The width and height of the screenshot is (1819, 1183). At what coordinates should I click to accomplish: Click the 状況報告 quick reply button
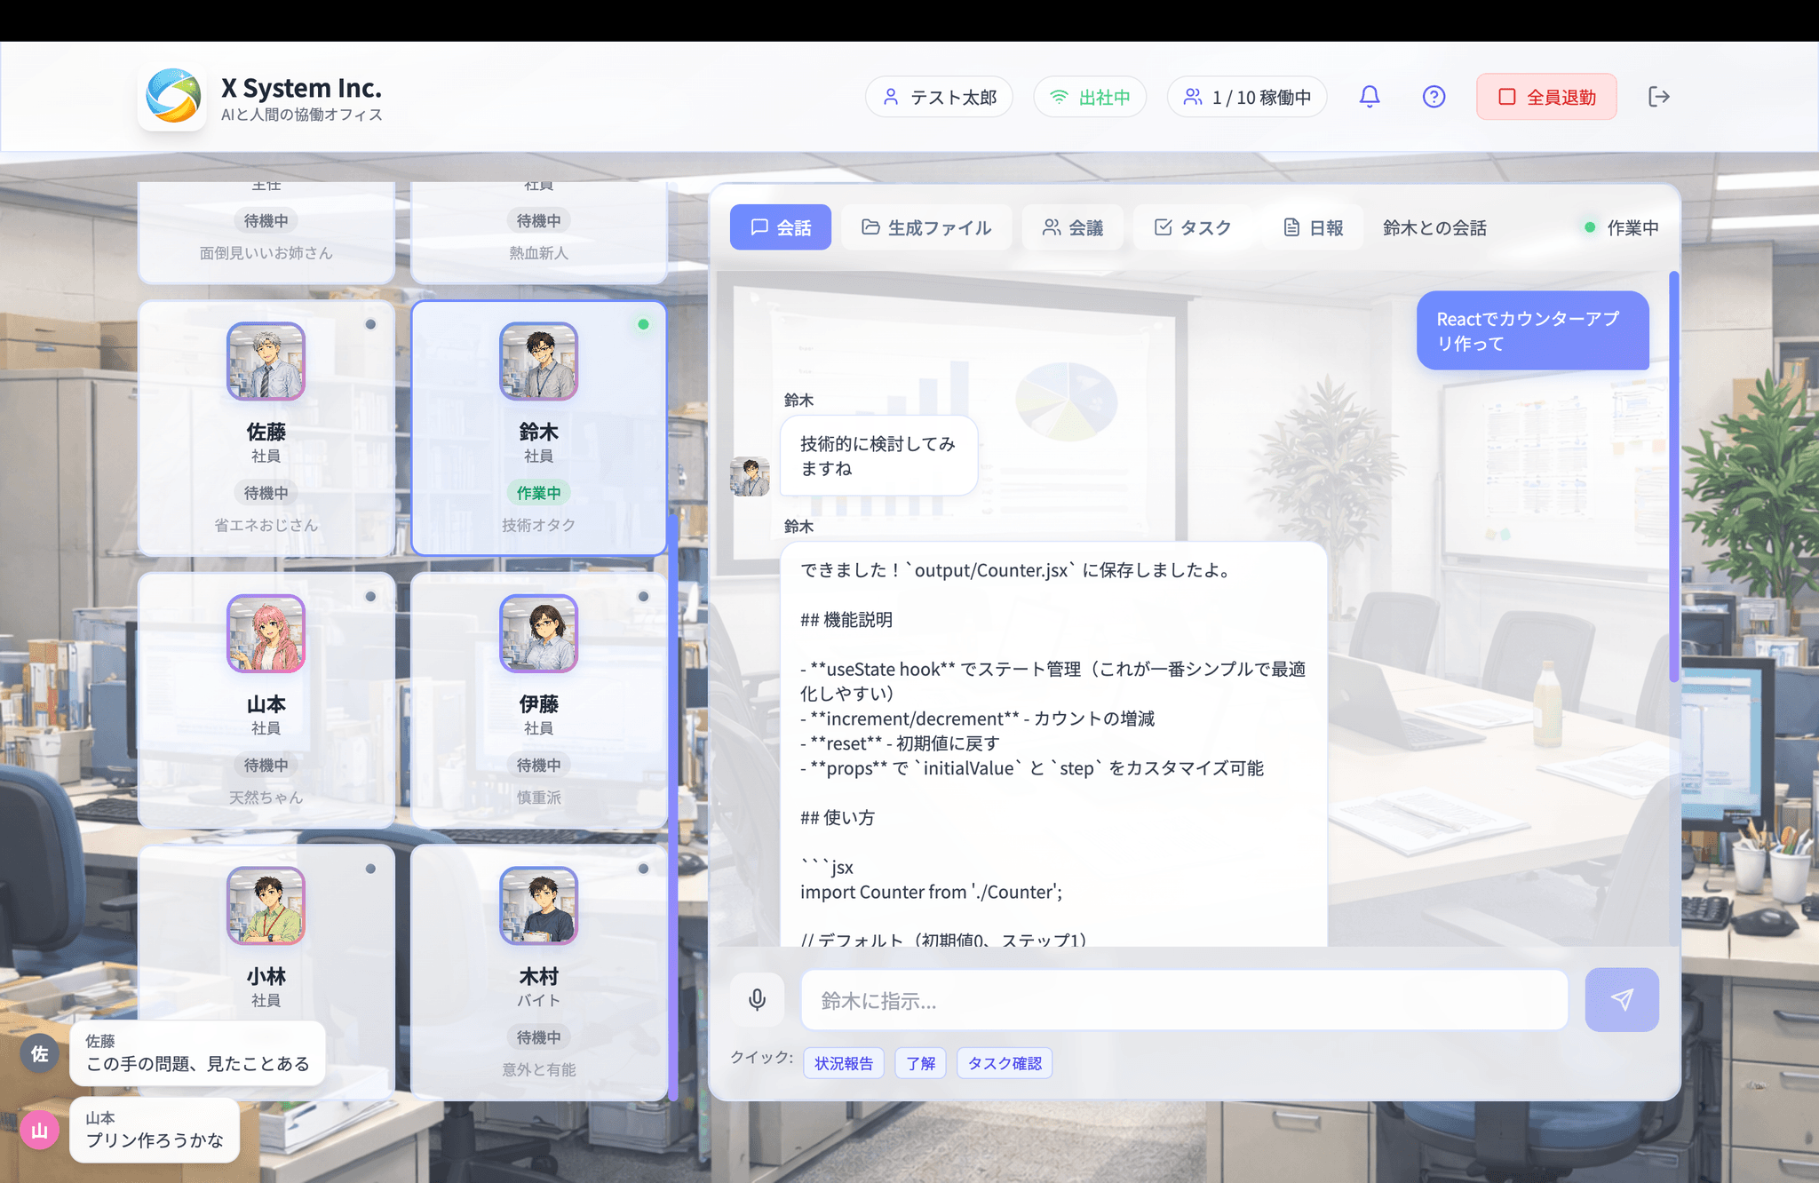tap(844, 1063)
